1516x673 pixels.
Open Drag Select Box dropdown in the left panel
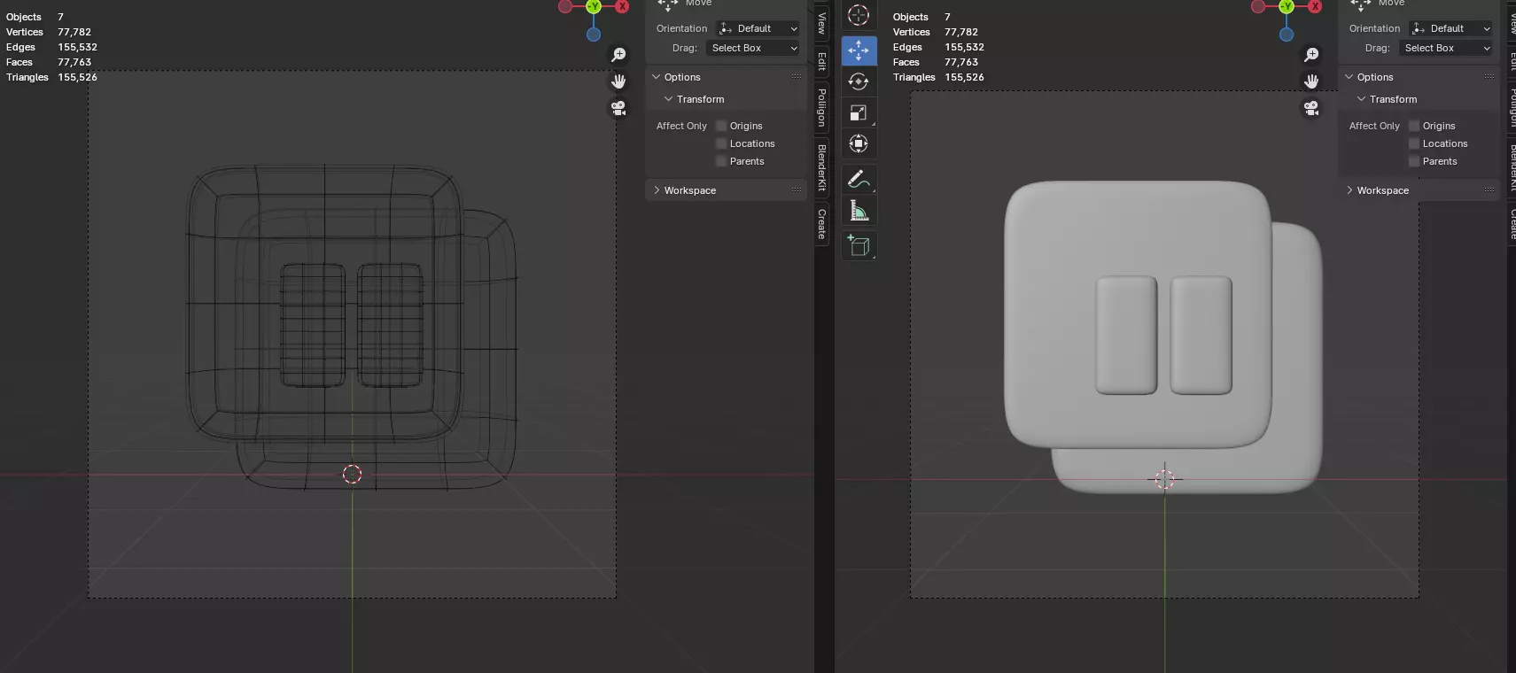(x=753, y=48)
